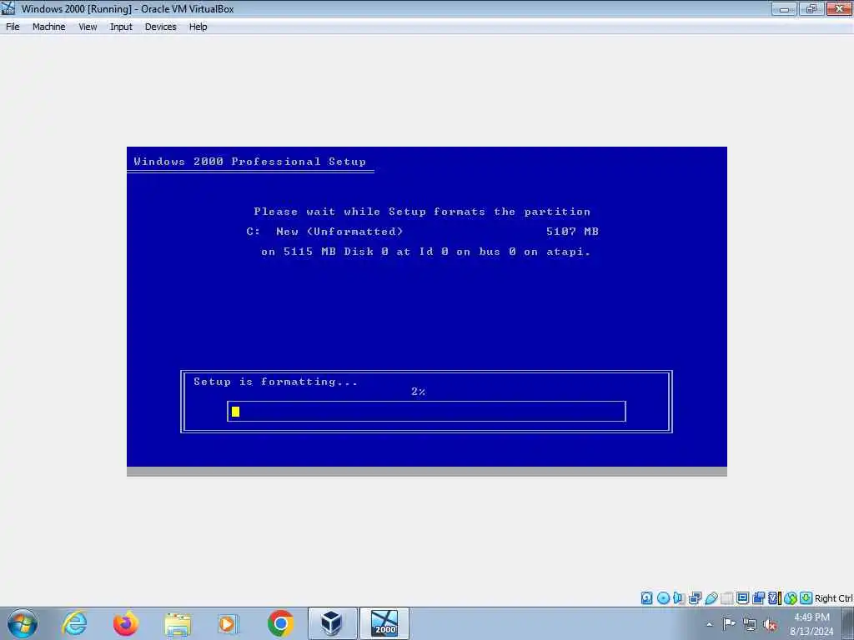Open the View menu
The image size is (854, 640).
coord(88,27)
